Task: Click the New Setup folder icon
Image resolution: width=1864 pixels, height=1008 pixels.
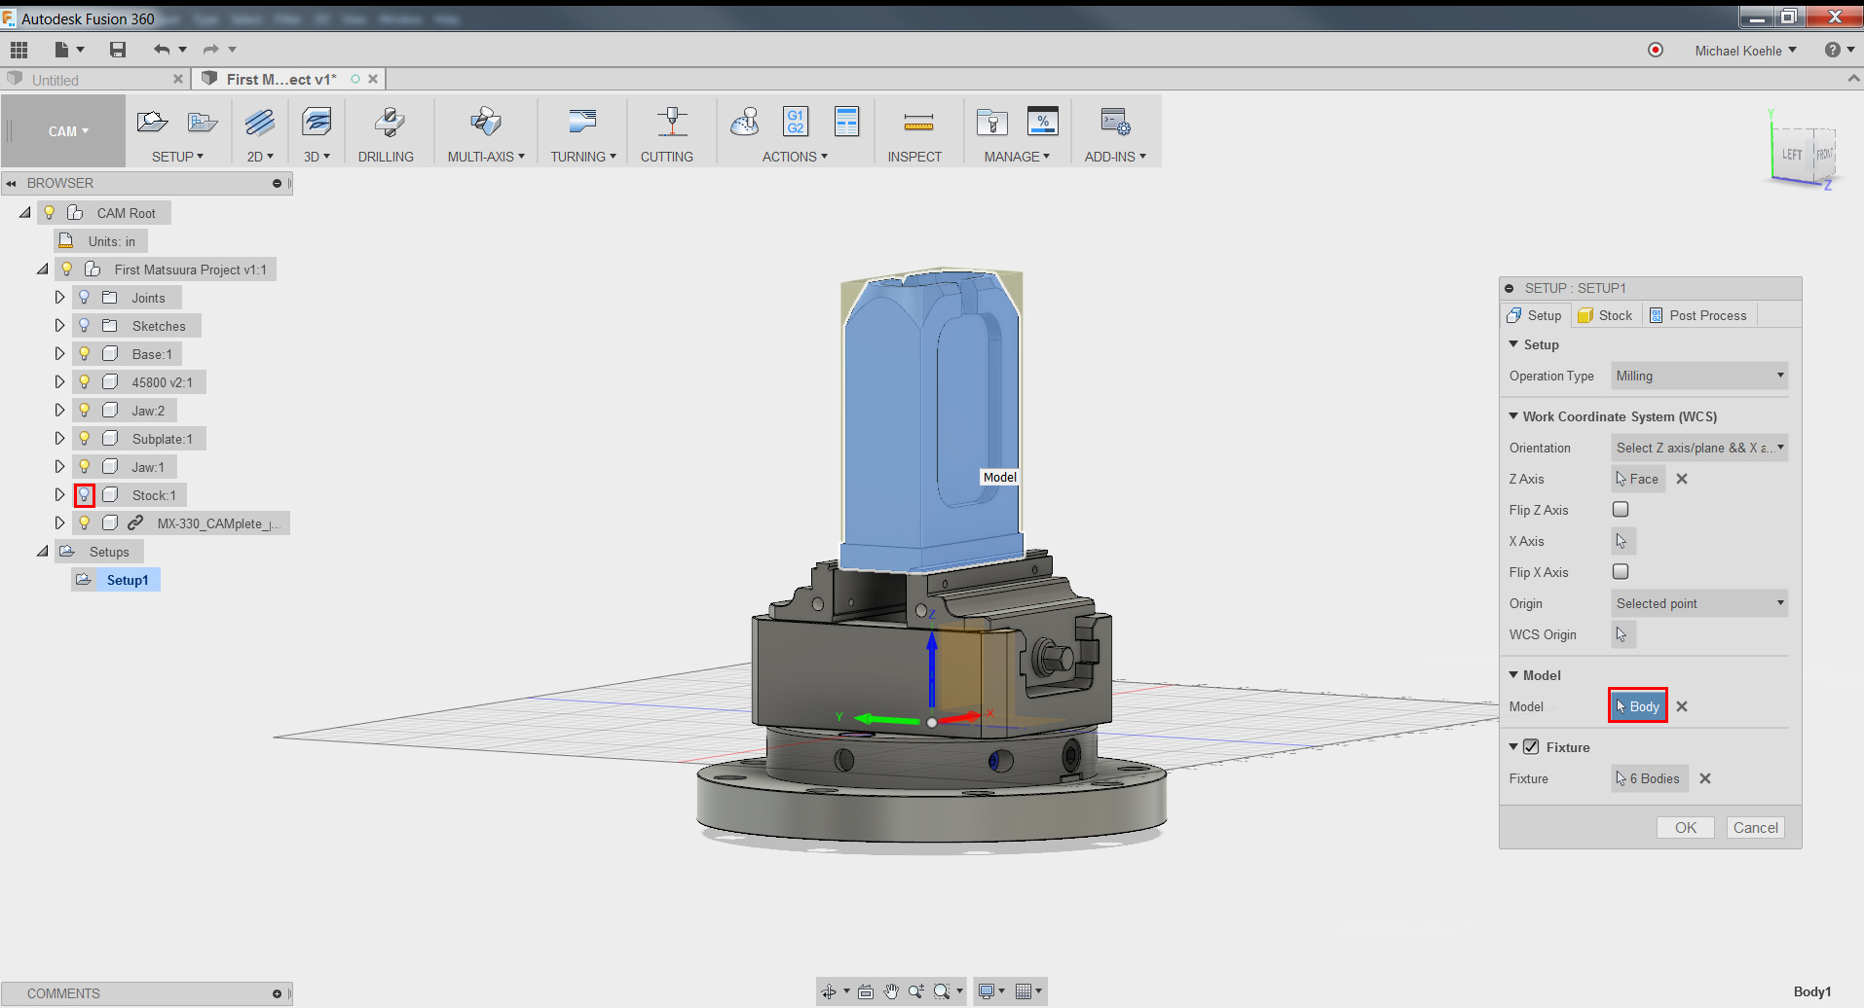Action: [152, 122]
